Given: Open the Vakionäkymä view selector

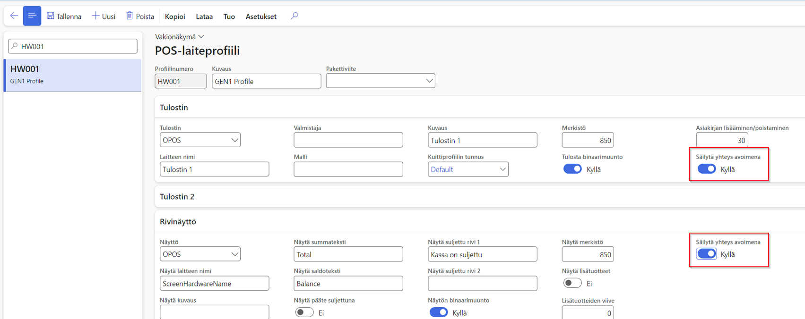Looking at the screenshot, I should tap(180, 37).
